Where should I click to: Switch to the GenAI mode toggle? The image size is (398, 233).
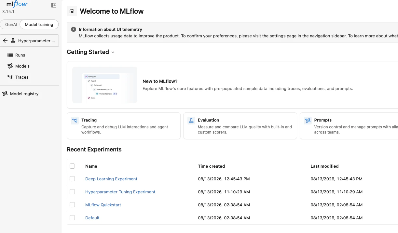point(11,24)
